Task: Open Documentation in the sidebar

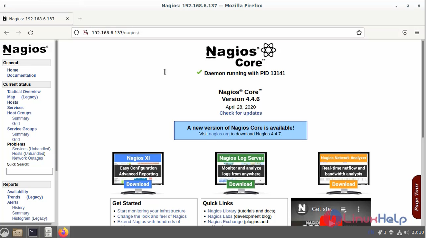Action: tap(21, 75)
